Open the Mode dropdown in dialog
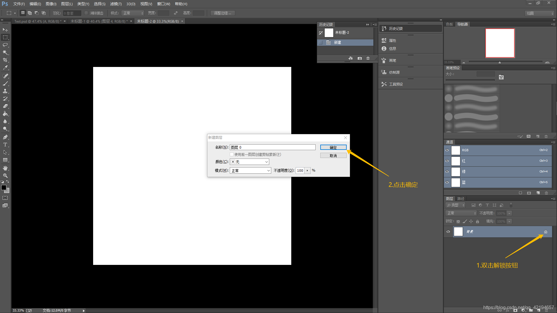 250,170
